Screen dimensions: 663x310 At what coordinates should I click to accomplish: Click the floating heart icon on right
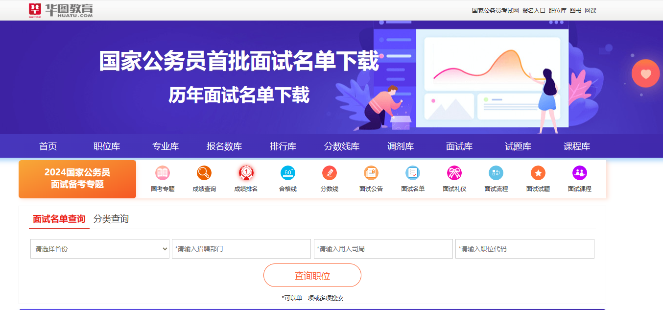click(646, 73)
